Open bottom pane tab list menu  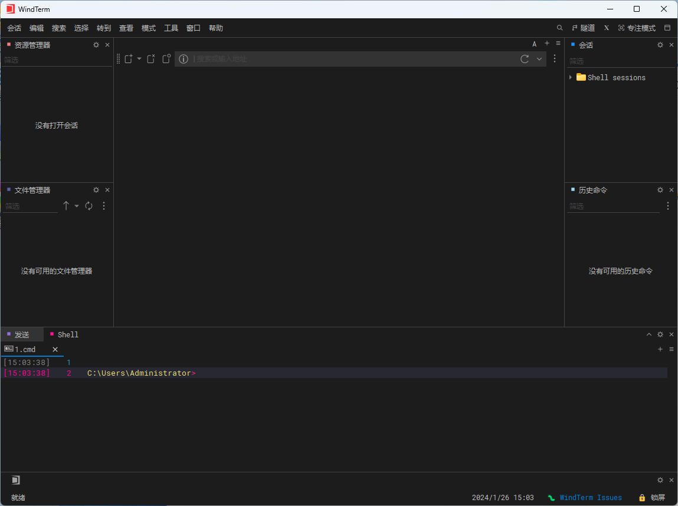coord(672,349)
